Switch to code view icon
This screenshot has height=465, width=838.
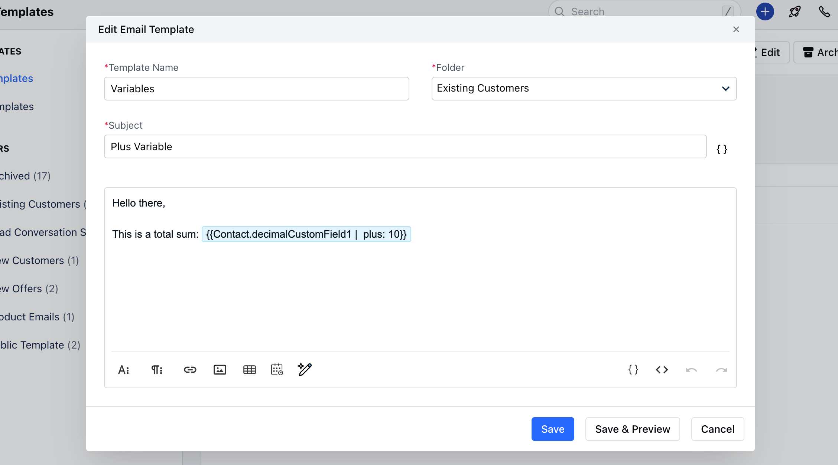pyautogui.click(x=662, y=370)
